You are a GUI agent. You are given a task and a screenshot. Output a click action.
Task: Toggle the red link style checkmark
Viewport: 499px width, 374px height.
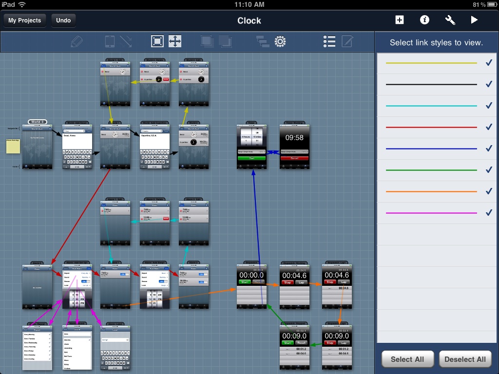point(489,127)
